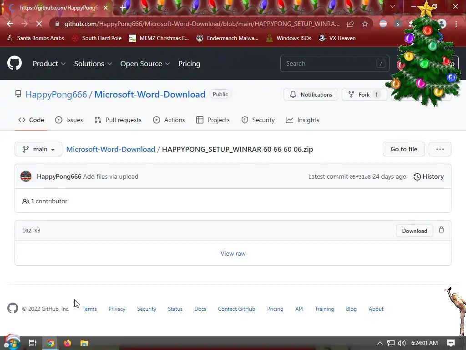
Task: Click the GitHub footer logo
Action: [12, 309]
